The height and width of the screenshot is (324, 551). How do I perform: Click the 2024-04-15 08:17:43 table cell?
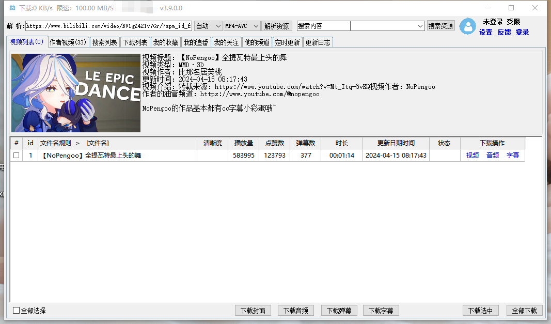pos(396,155)
